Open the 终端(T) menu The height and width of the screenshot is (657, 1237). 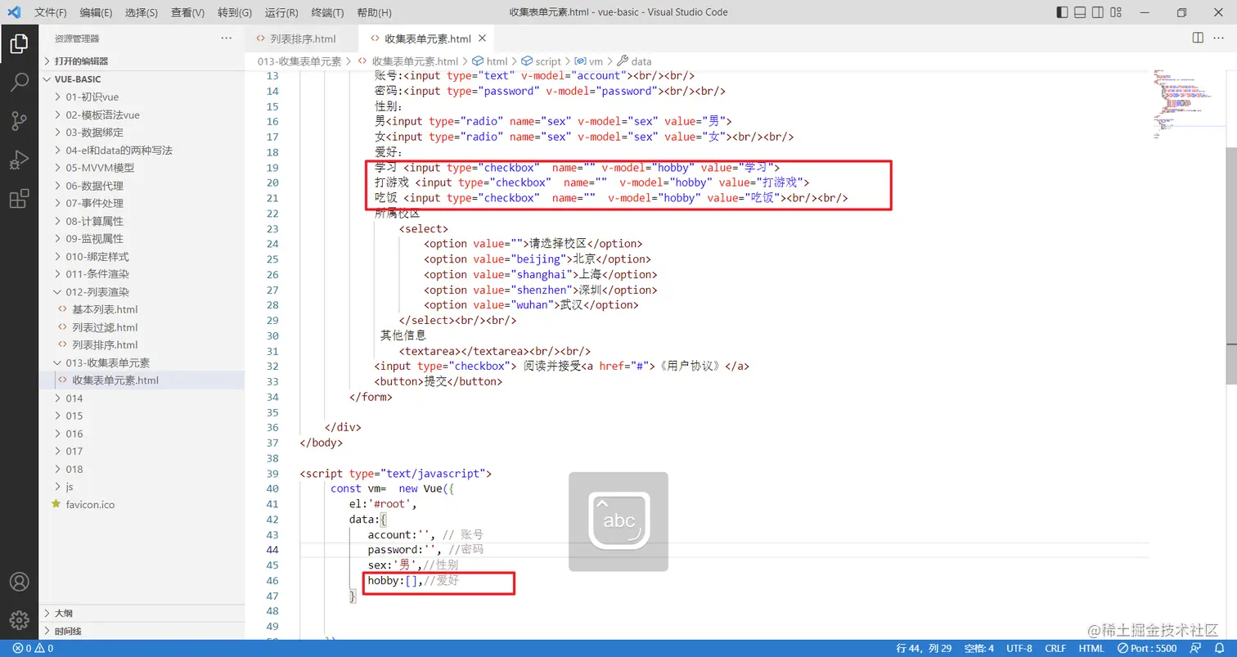tap(328, 12)
